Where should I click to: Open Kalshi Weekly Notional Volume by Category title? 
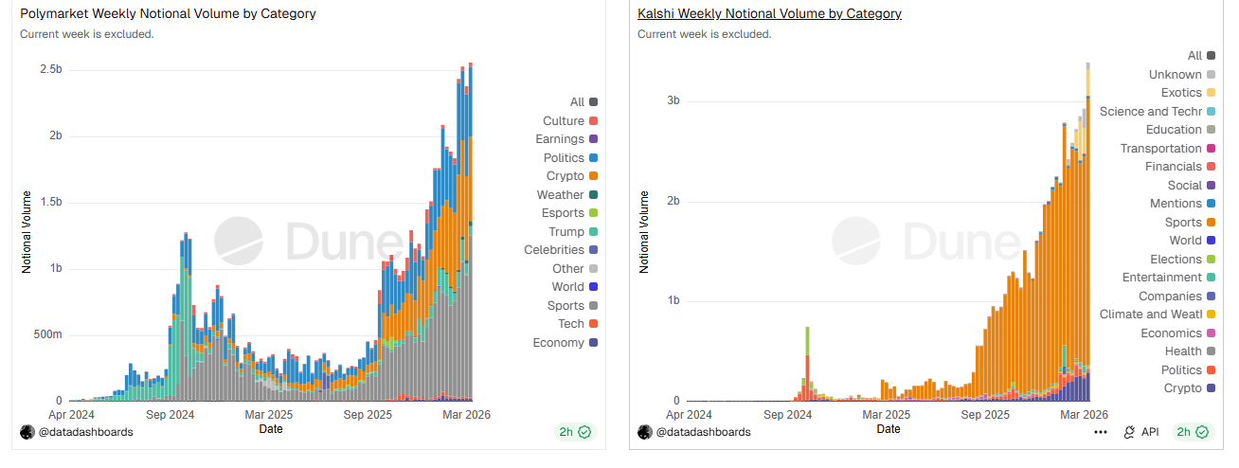tap(769, 13)
